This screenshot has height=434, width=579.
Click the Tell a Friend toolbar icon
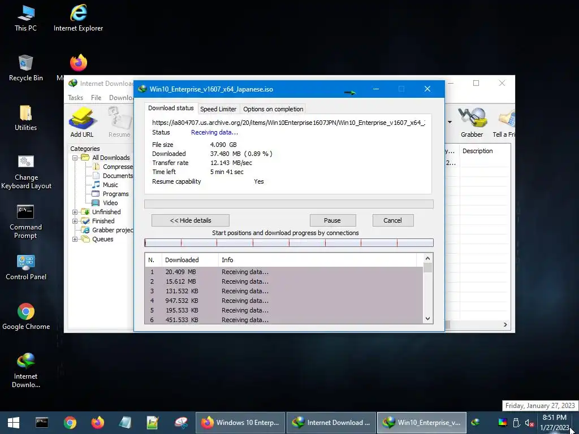point(504,123)
